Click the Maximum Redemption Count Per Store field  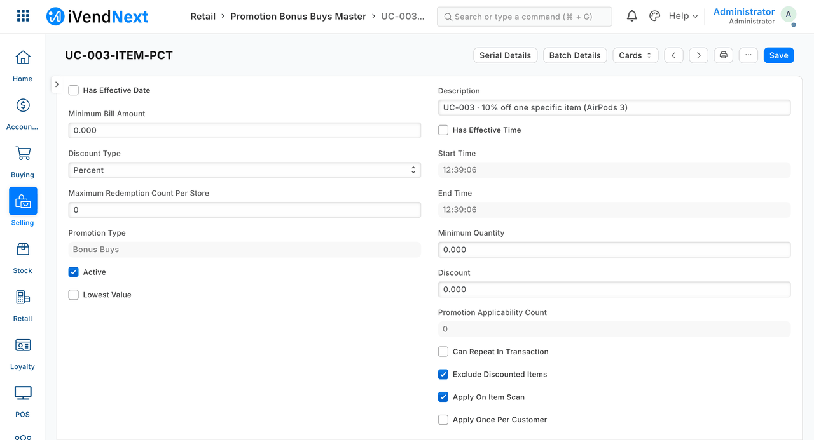point(245,210)
